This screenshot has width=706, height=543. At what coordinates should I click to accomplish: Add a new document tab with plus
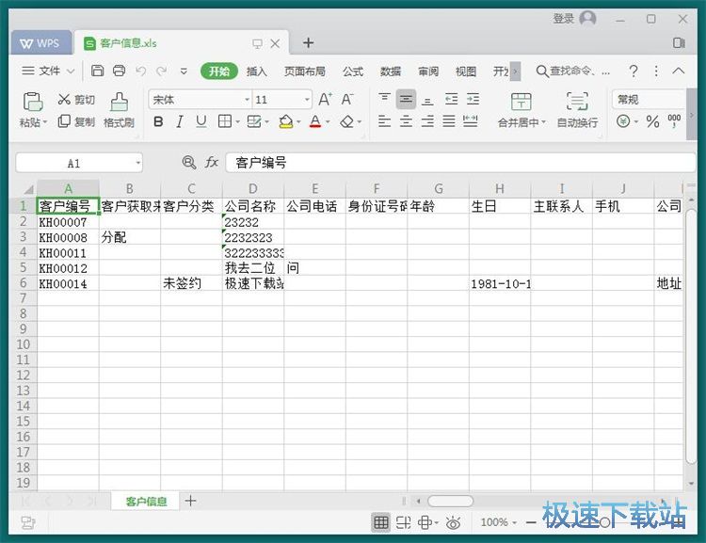point(309,42)
